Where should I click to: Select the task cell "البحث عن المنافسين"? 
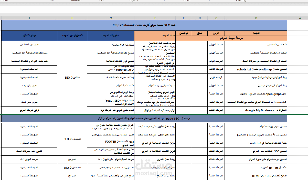[256, 45]
